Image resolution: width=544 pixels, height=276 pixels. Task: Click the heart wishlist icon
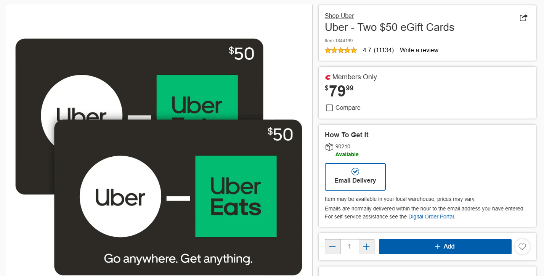click(x=522, y=247)
